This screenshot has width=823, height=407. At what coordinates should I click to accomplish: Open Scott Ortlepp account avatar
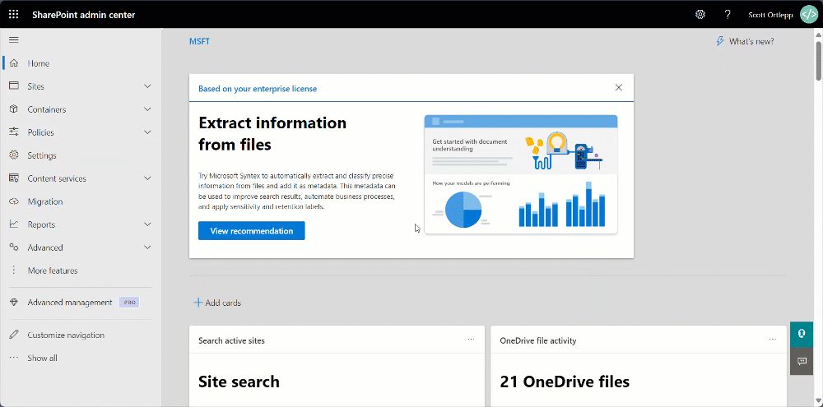pyautogui.click(x=807, y=15)
